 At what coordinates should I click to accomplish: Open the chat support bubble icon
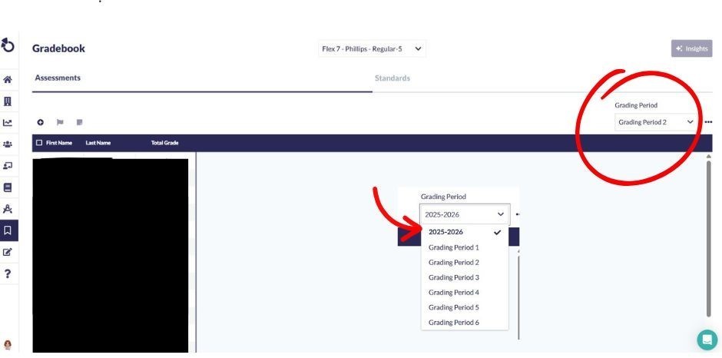point(707,340)
